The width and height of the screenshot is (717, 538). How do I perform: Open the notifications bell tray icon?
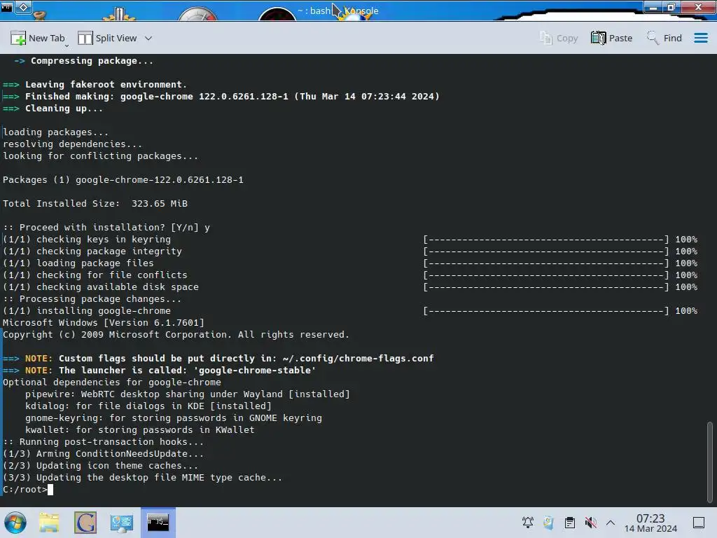coord(528,523)
